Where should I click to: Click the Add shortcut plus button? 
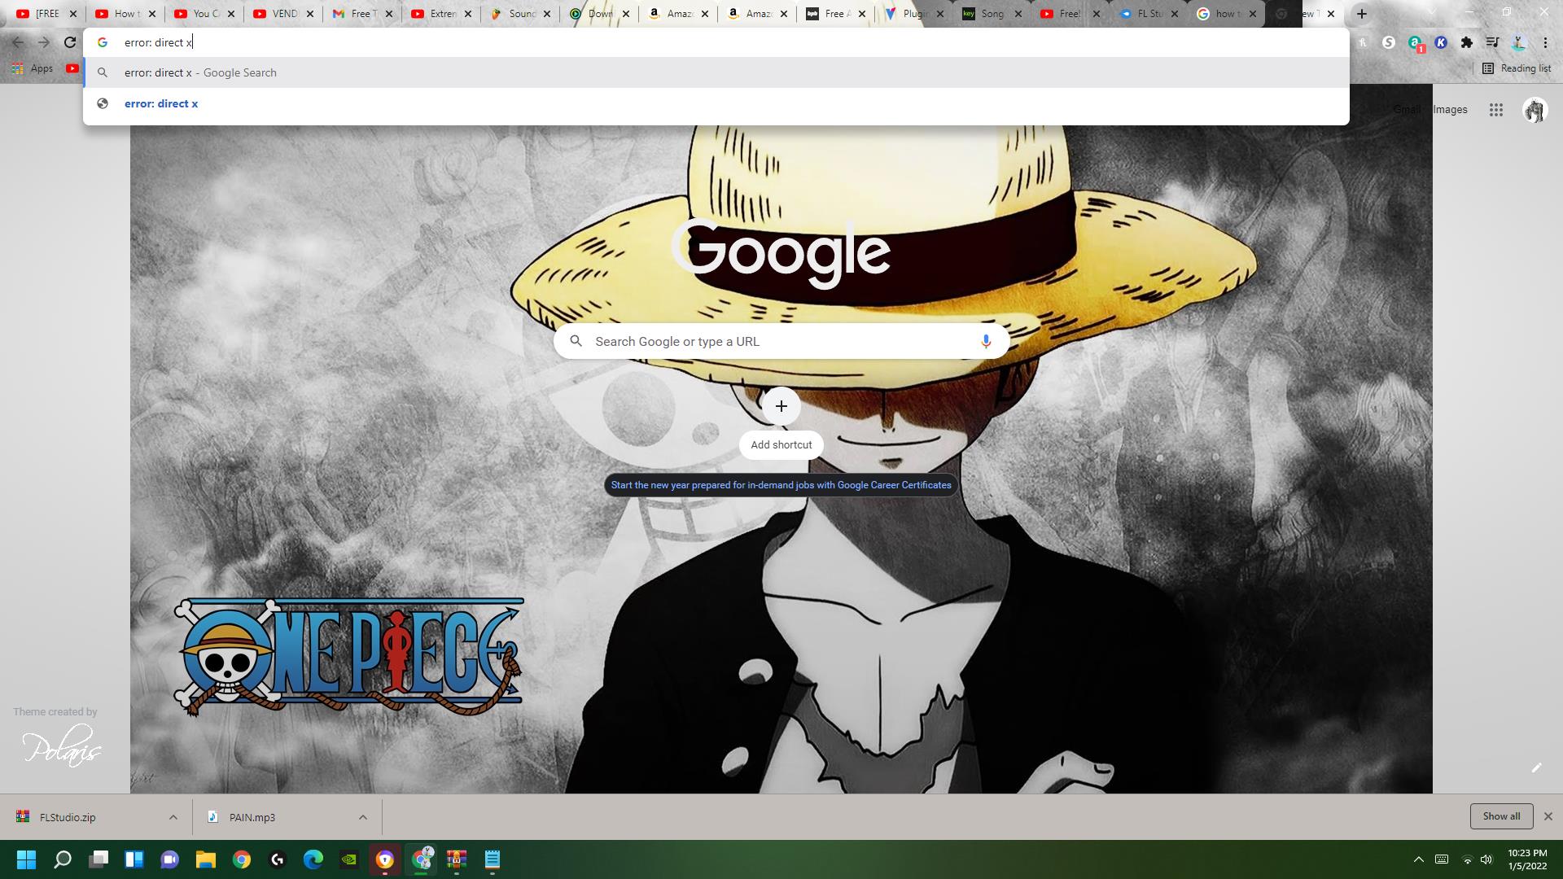point(781,406)
